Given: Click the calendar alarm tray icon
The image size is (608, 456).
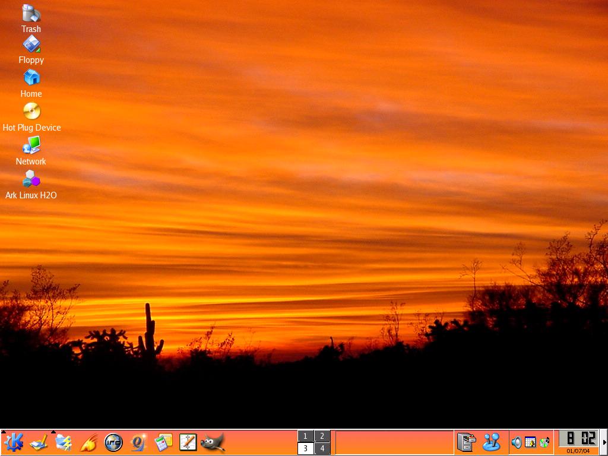Looking at the screenshot, I should point(530,442).
